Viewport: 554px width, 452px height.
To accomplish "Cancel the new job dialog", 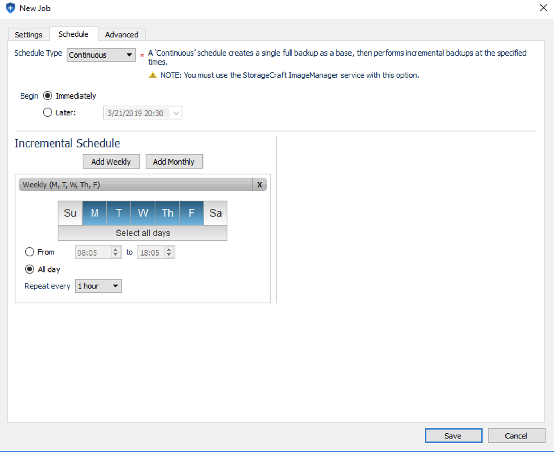I will pyautogui.click(x=517, y=436).
